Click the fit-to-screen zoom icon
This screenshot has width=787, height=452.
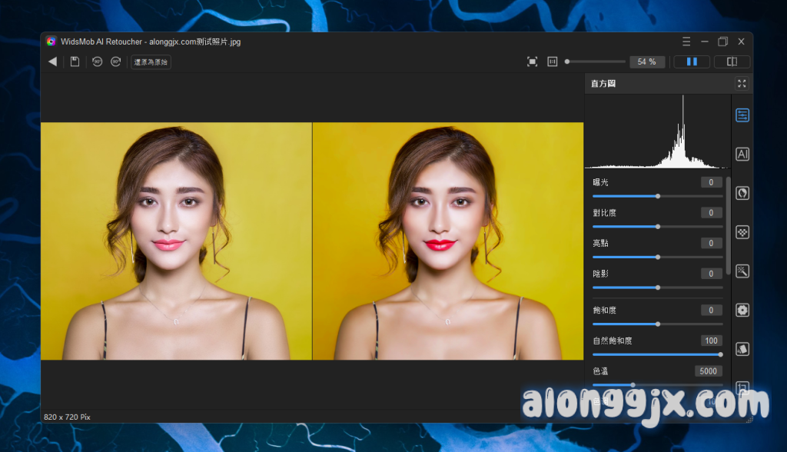tap(532, 61)
